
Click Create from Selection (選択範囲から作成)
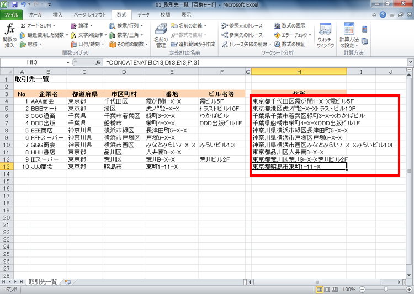[x=193, y=44]
